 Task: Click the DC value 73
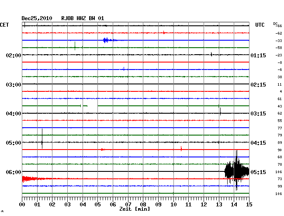tap(280, 179)
